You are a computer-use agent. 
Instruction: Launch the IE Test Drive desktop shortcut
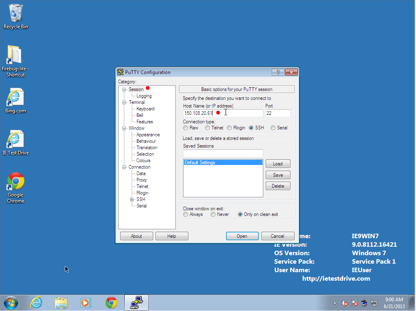point(15,140)
